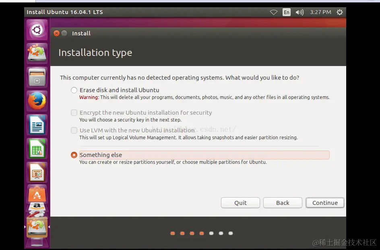Open the file manager from the launcher
The width and height of the screenshot is (380, 250).
37,77
